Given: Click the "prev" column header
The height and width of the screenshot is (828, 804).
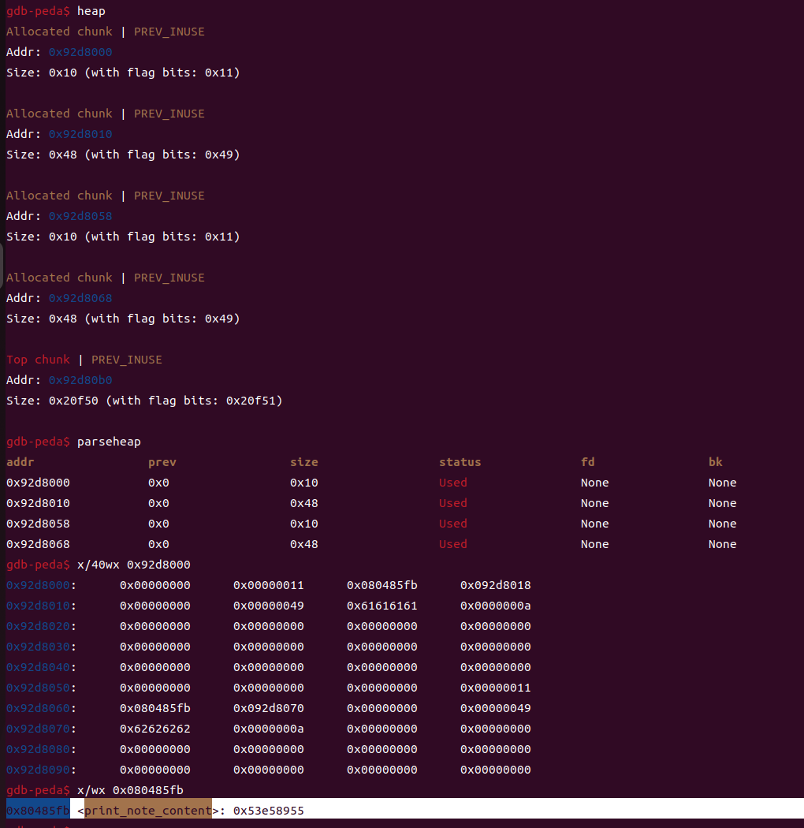Looking at the screenshot, I should point(162,462).
